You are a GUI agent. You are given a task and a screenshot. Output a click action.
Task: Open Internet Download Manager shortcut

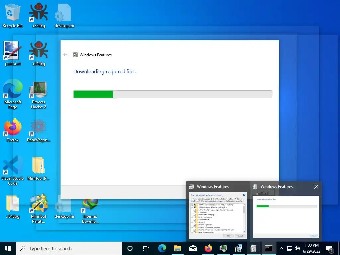(x=90, y=211)
